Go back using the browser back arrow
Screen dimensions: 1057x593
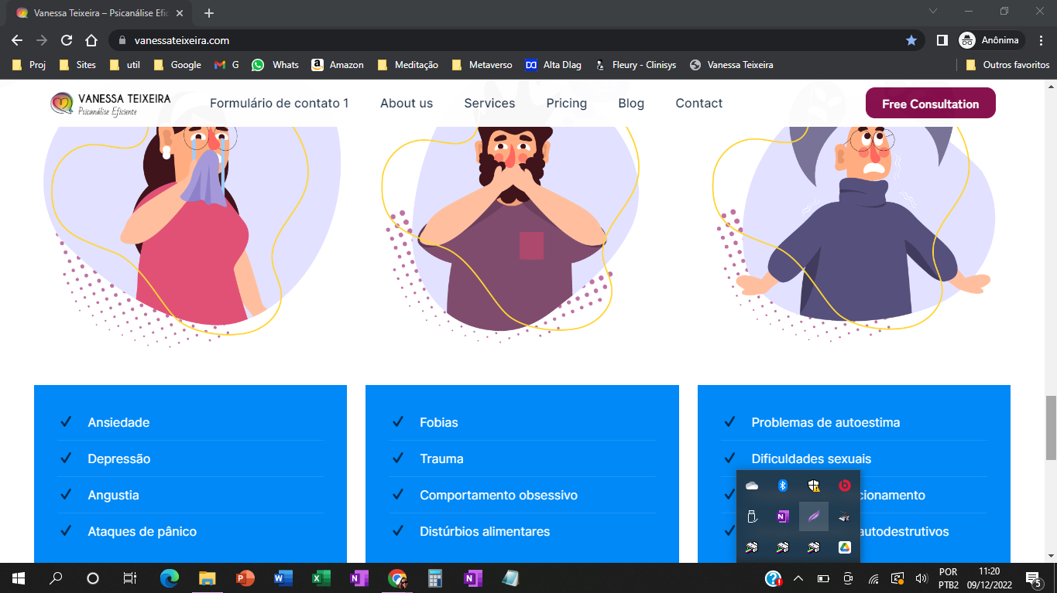(x=17, y=40)
